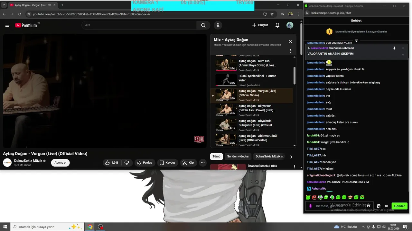Start voice search with microphone icon
The width and height of the screenshot is (412, 231).
pyautogui.click(x=218, y=25)
